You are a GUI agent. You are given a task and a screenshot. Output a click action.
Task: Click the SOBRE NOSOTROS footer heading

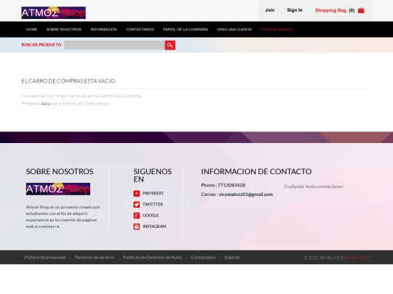pos(60,171)
